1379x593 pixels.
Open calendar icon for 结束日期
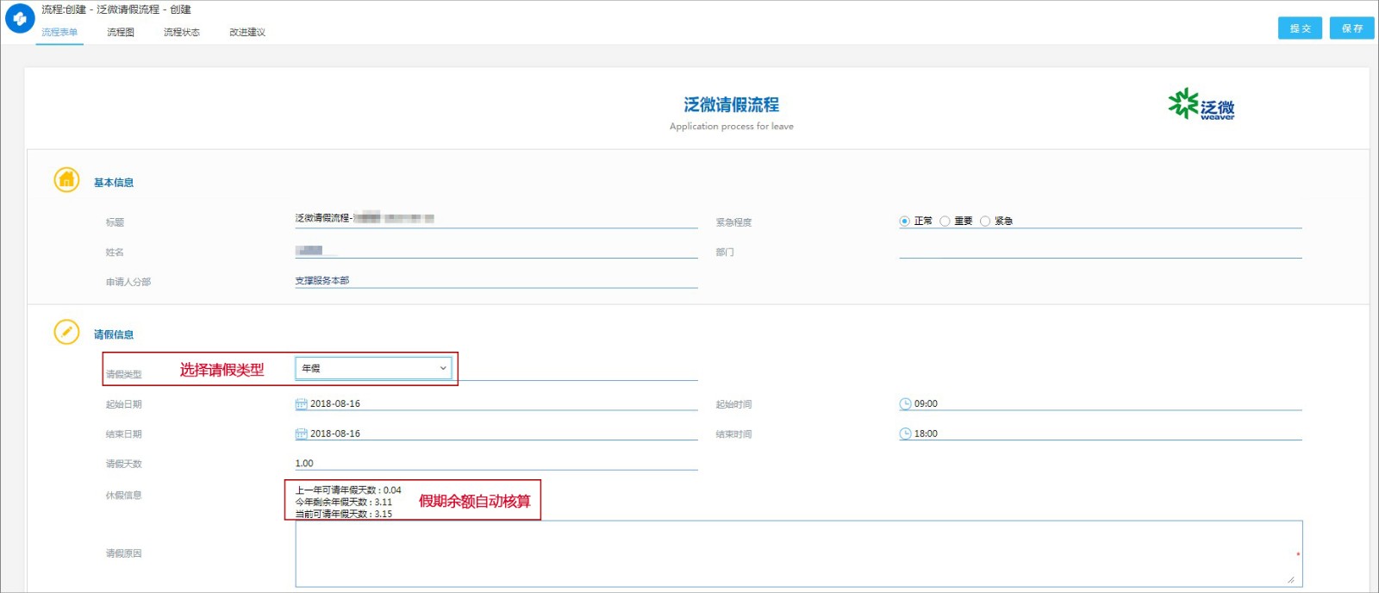click(x=301, y=434)
